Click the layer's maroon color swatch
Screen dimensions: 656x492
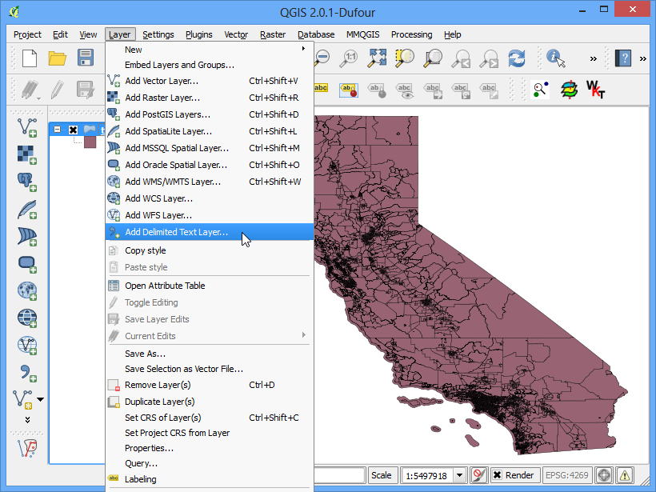click(90, 142)
